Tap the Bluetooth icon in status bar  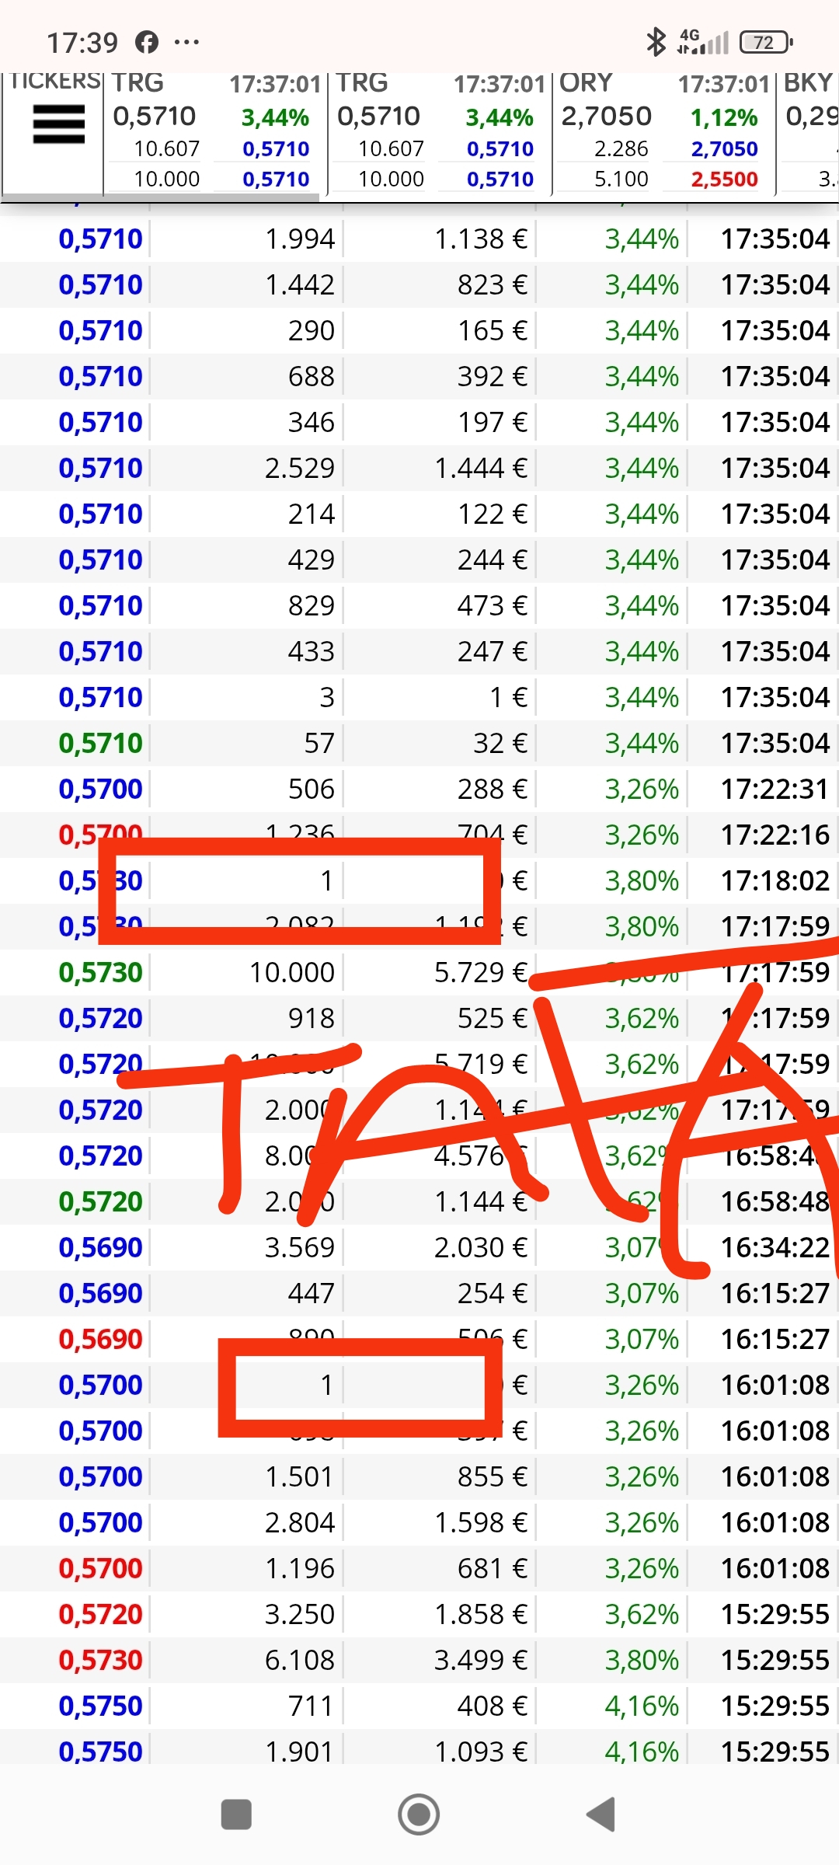(656, 42)
